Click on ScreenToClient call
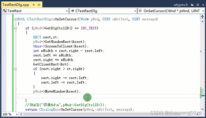 (x=59, y=46)
